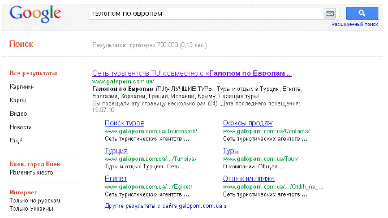Open Расширенный поиск advanced search link

[355, 24]
